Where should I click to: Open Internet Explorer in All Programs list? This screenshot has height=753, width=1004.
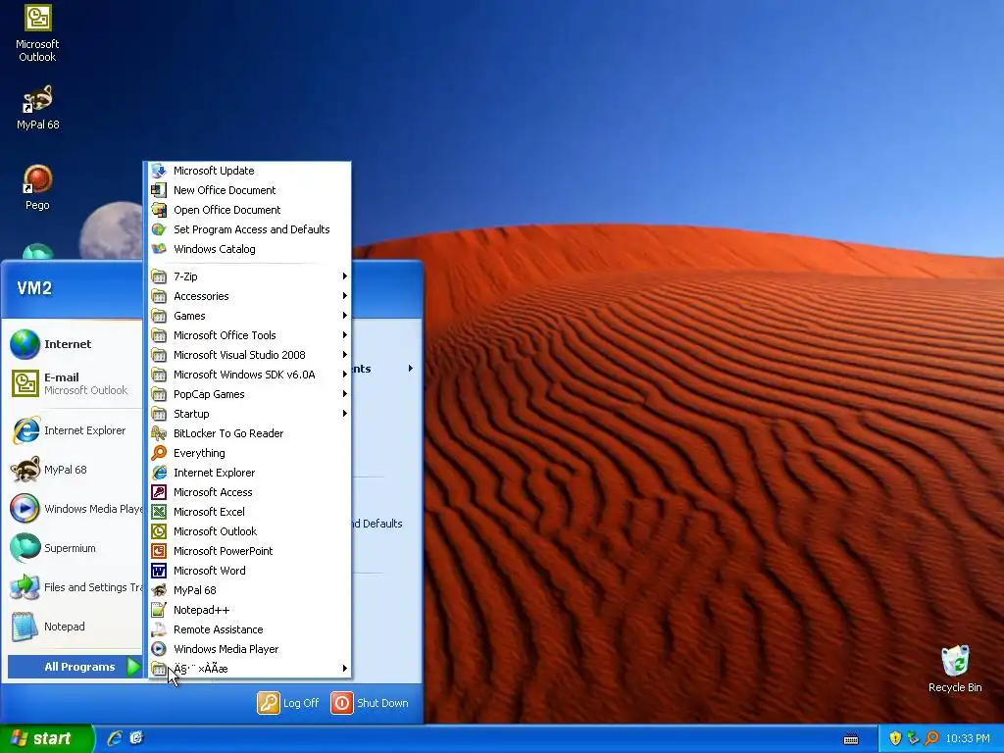pyautogui.click(x=248, y=473)
